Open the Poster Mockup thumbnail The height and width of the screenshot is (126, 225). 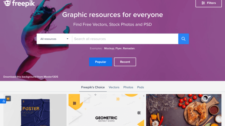35,110
